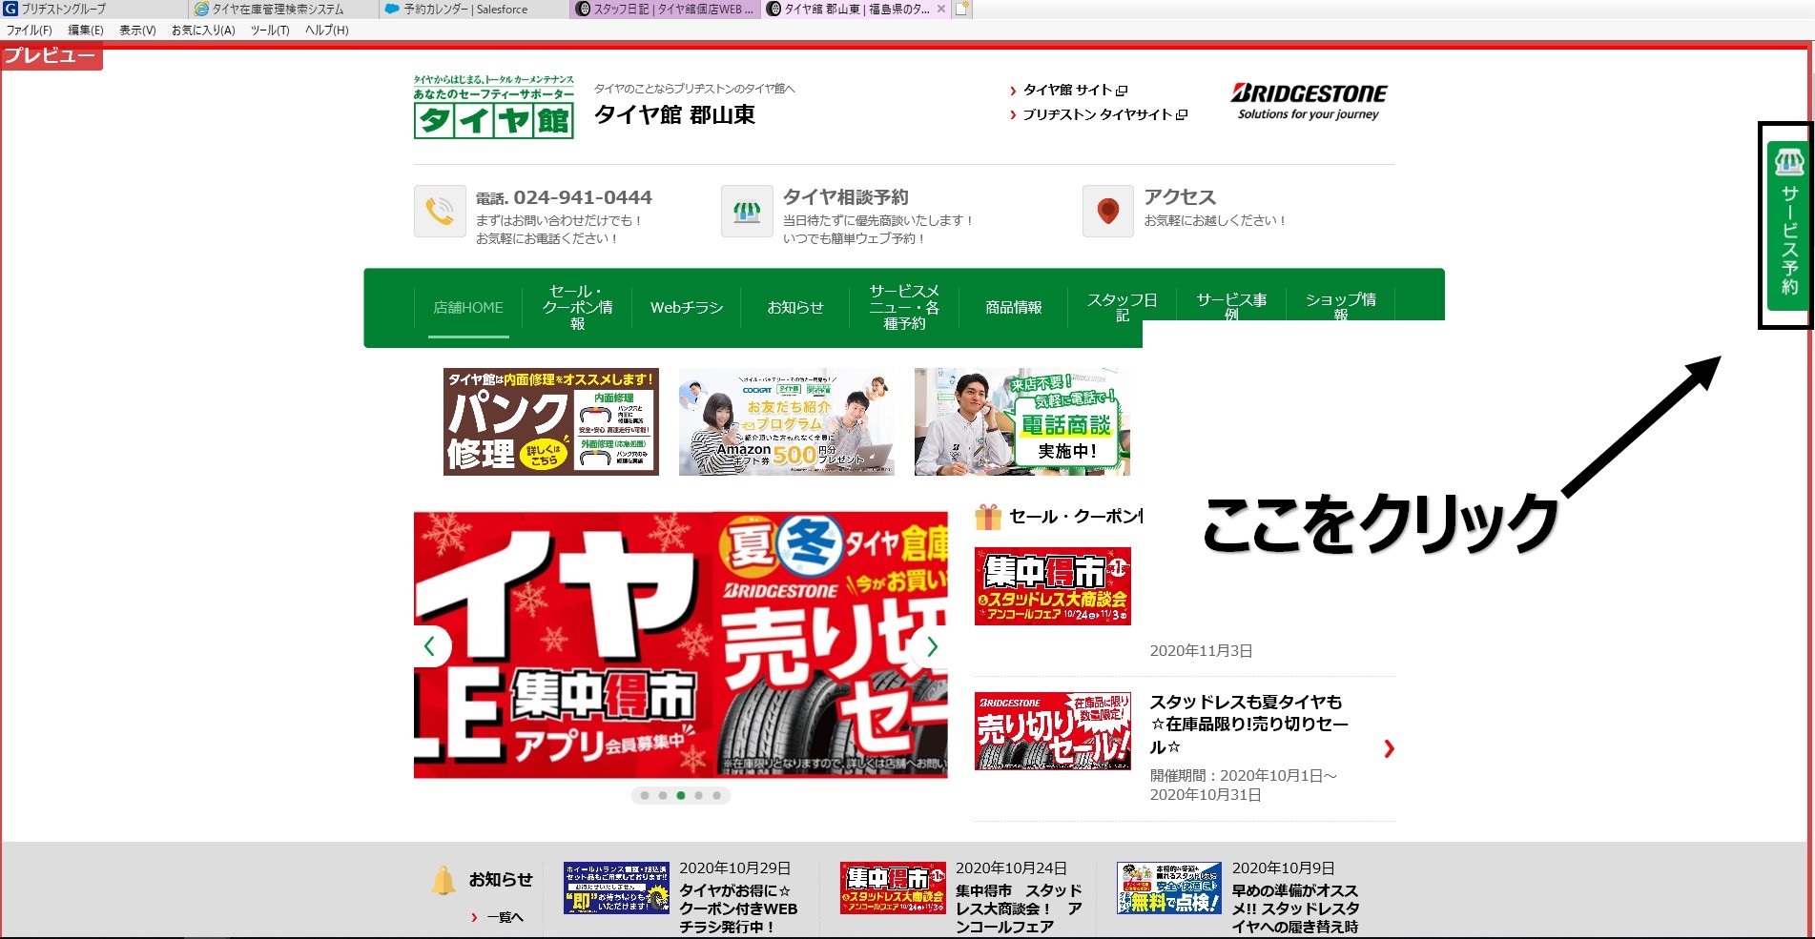Open a new browser tab
Image resolution: width=1815 pixels, height=939 pixels.
tap(962, 9)
